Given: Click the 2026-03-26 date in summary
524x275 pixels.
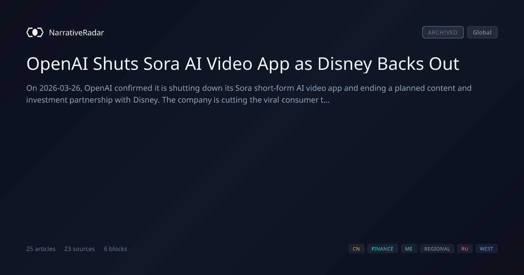Looking at the screenshot, I should coord(60,88).
